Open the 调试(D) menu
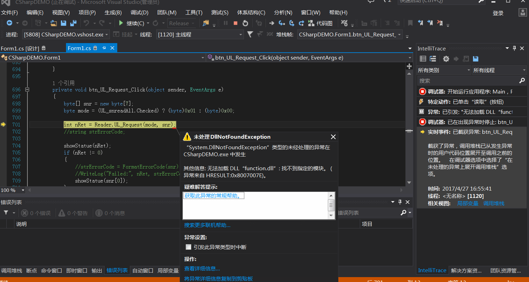 pos(139,13)
